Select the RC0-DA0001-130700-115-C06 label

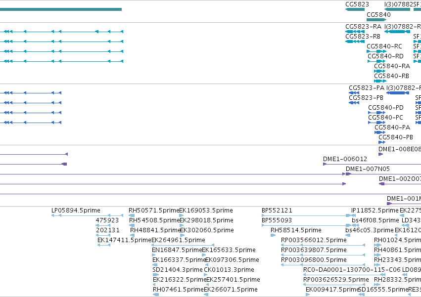(x=352, y=270)
